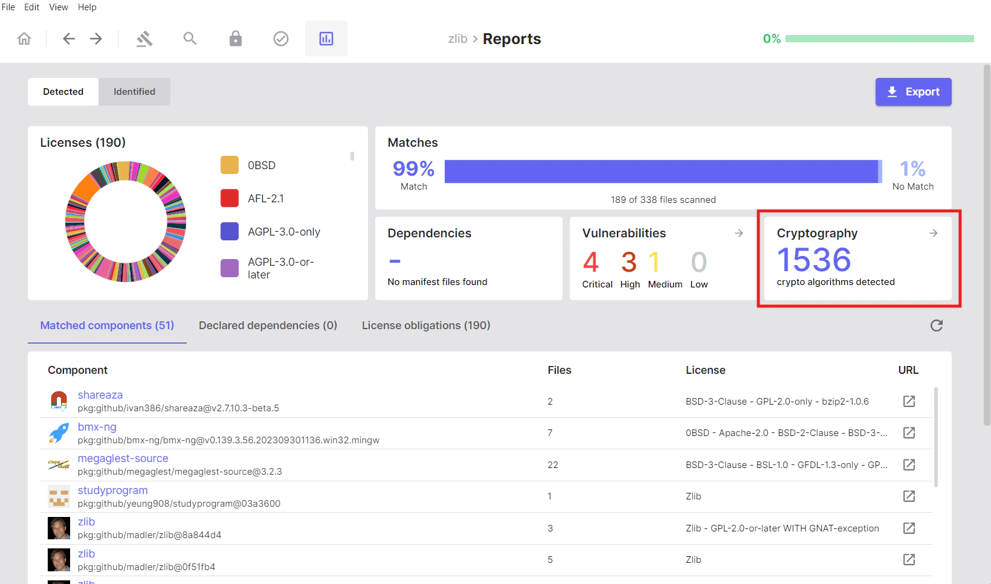Switch to the Detected view
The width and height of the screenshot is (991, 584).
click(63, 91)
